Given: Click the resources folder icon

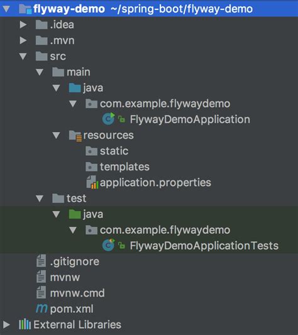Looking at the screenshot, I should (x=75, y=136).
